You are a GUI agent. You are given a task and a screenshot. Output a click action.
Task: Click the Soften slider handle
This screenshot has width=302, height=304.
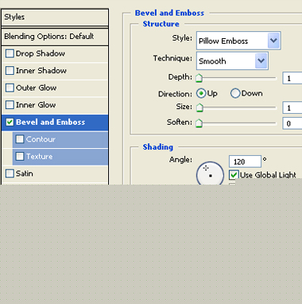tap(199, 123)
